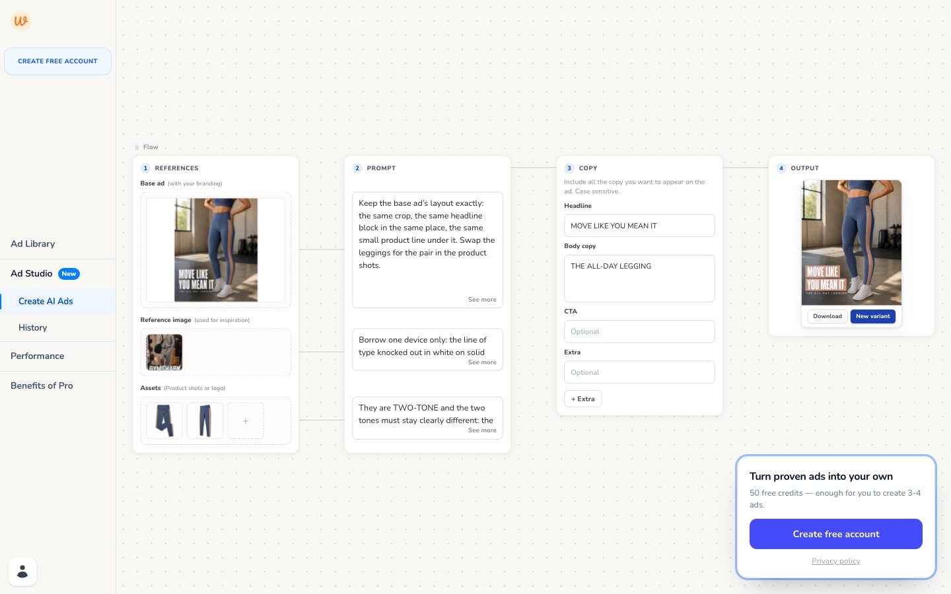The image size is (951, 594).
Task: Open Performance section in sidebar
Action: click(38, 356)
